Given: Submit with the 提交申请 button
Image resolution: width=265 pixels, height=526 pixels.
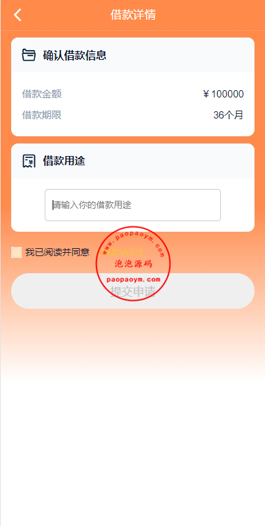Looking at the screenshot, I should coord(133,291).
